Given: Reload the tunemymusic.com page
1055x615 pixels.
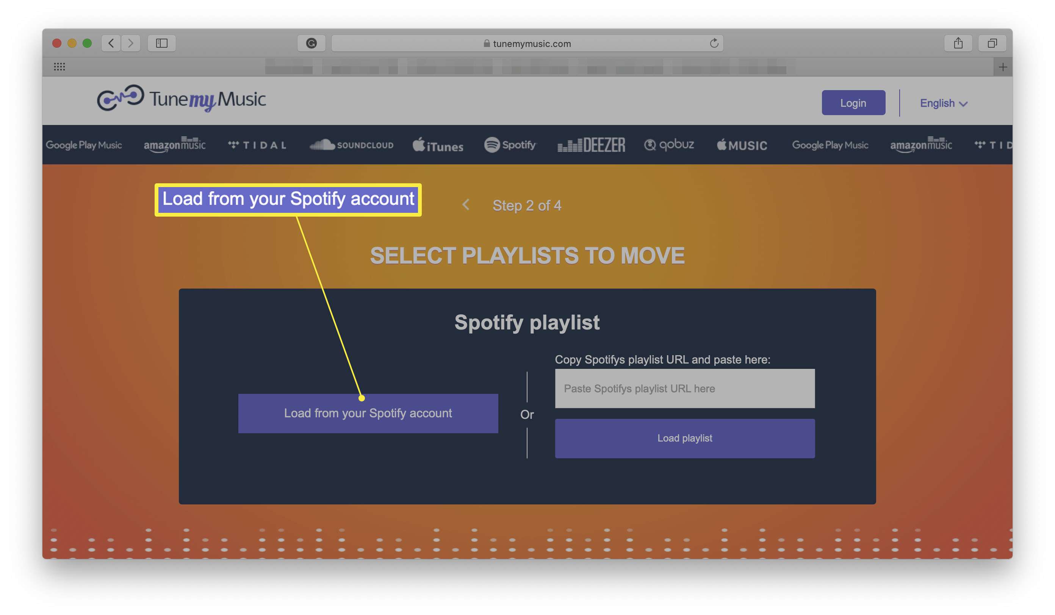Looking at the screenshot, I should [714, 43].
